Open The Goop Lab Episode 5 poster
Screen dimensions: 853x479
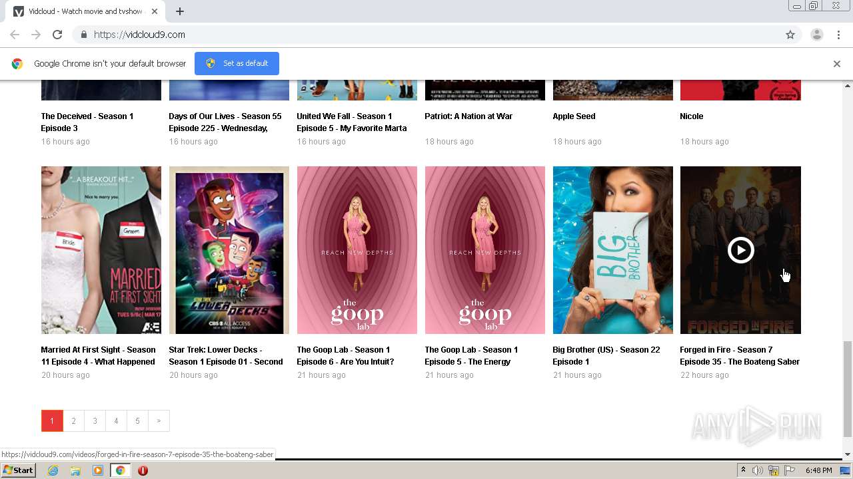[x=485, y=250]
